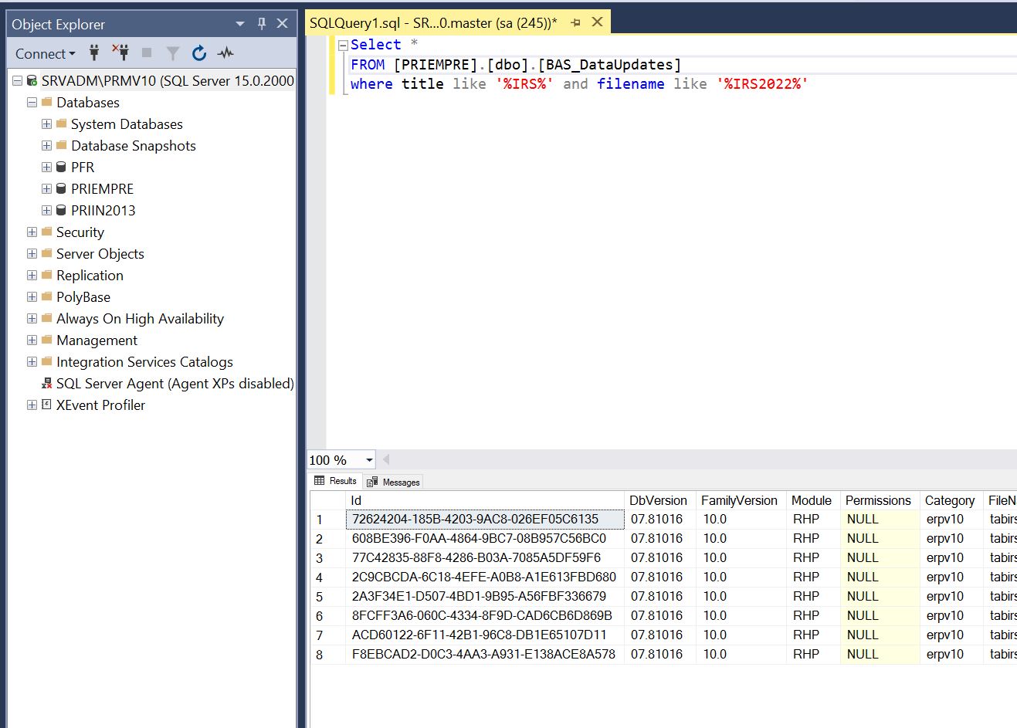The width and height of the screenshot is (1017, 728).
Task: Open the 100 % zoom dropdown
Action: (369, 460)
